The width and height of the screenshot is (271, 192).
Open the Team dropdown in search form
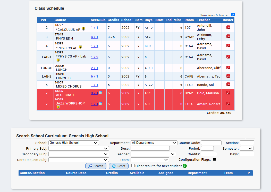click(150, 160)
